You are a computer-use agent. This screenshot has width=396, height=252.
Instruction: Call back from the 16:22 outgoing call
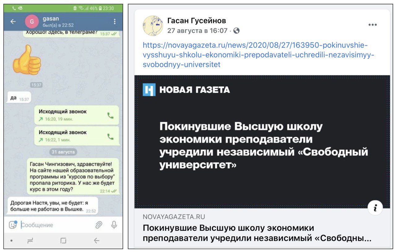110,136
